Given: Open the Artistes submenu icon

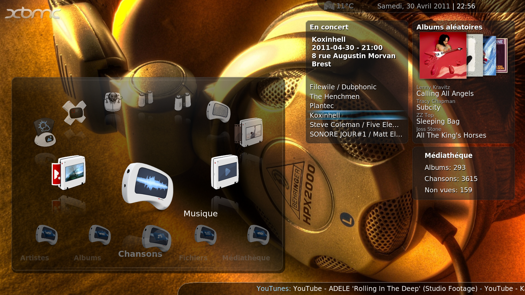Looking at the screenshot, I should coord(46,235).
